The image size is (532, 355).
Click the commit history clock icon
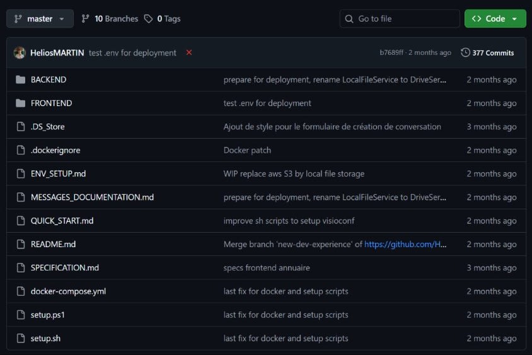coord(465,53)
